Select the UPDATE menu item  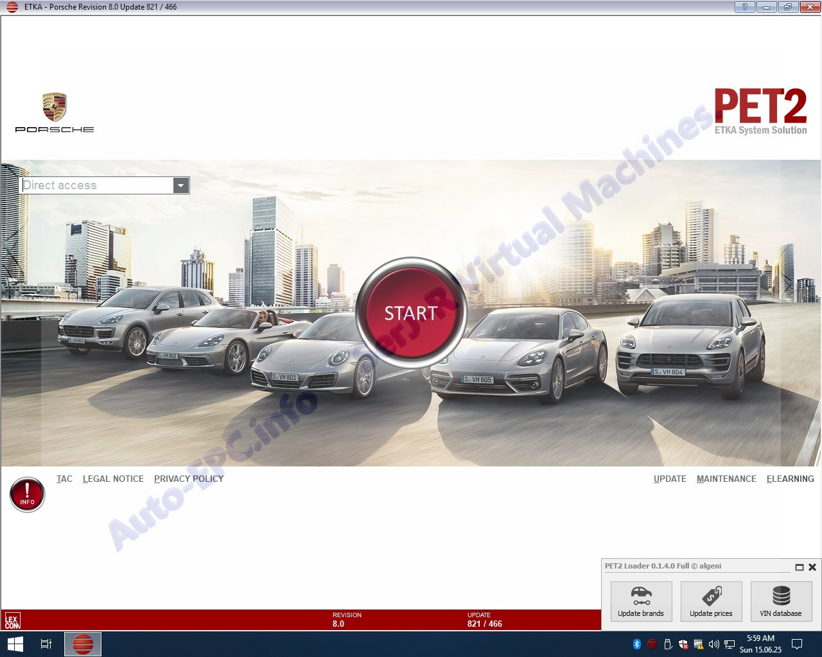(670, 479)
